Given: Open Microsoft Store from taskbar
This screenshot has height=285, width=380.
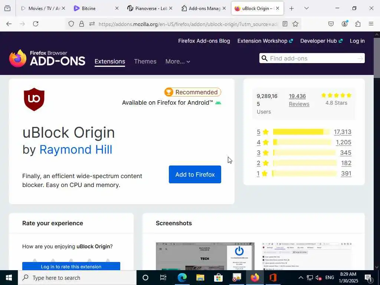Looking at the screenshot, I should (218, 278).
